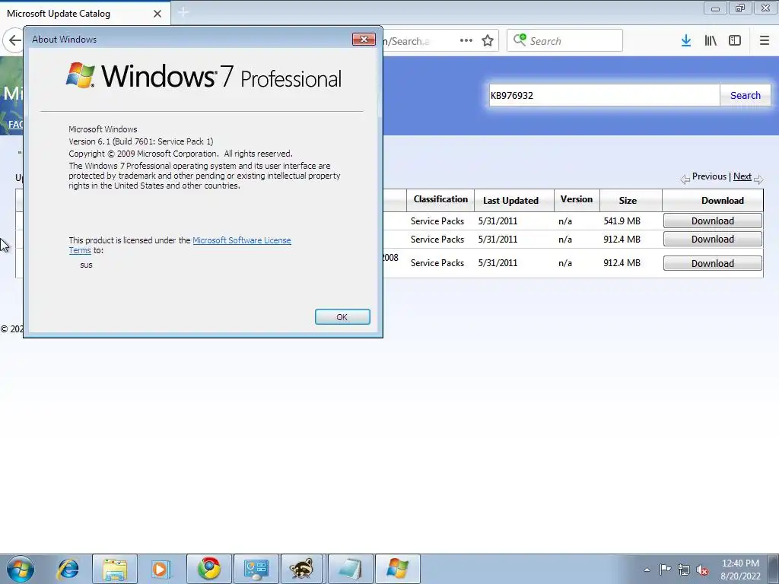Click the KB976932 catalog search box
The height and width of the screenshot is (584, 779).
[x=605, y=95]
